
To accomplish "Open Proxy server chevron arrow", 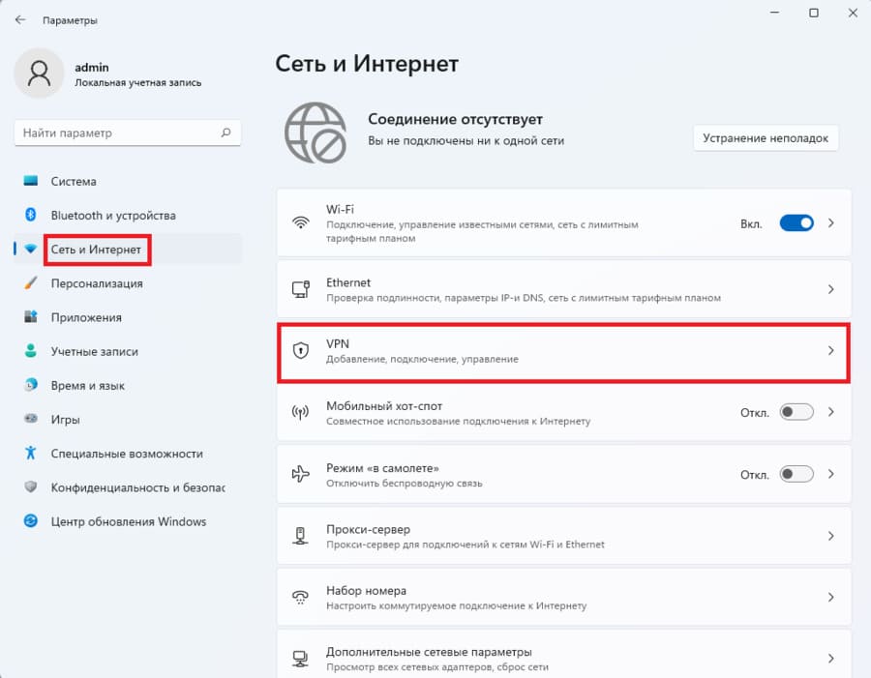I will pos(831,536).
